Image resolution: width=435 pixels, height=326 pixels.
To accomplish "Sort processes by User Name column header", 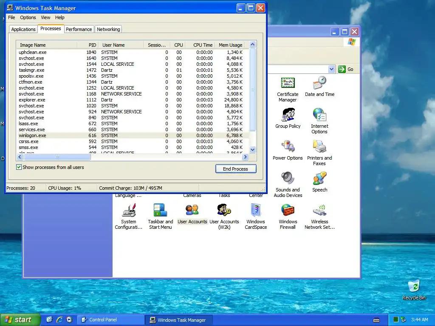I will click(x=121, y=45).
